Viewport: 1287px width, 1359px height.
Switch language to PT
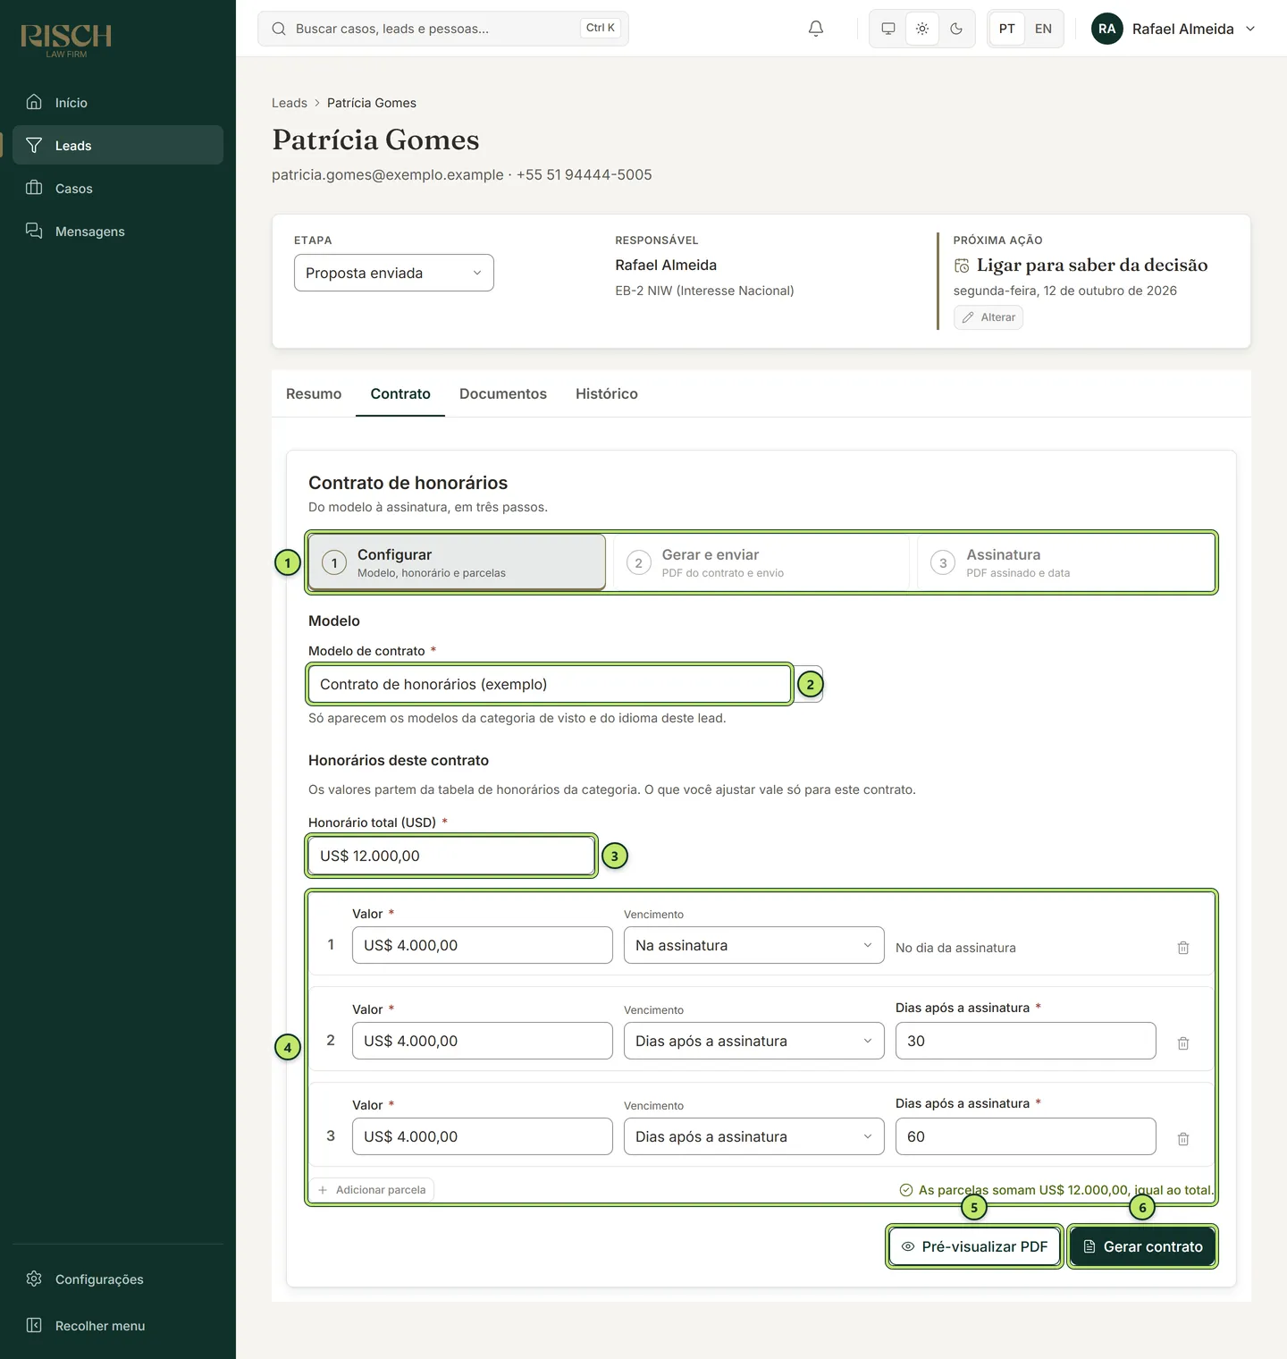point(1007,29)
